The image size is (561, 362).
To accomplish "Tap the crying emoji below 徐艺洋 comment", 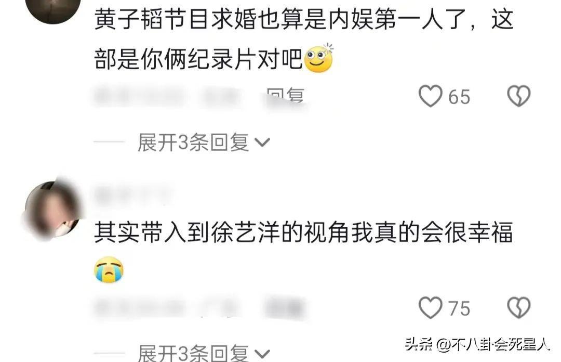I will click(x=109, y=269).
